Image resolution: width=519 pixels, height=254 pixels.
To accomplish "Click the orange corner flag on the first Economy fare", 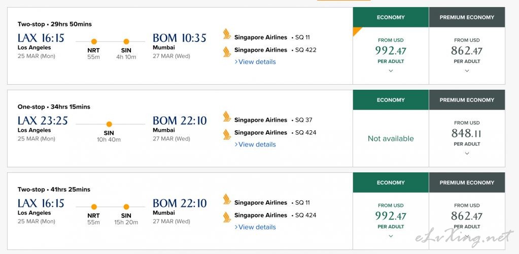I will [x=357, y=31].
